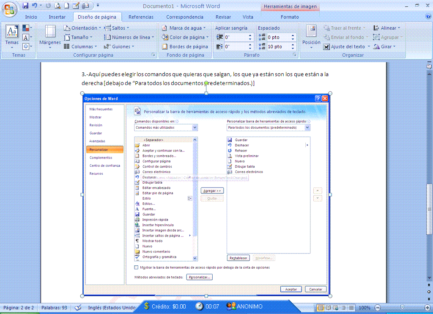Viewport: 433px width, 314px height.
Task: Open the Ajuste del texto wrapping menu
Action: pos(347,47)
